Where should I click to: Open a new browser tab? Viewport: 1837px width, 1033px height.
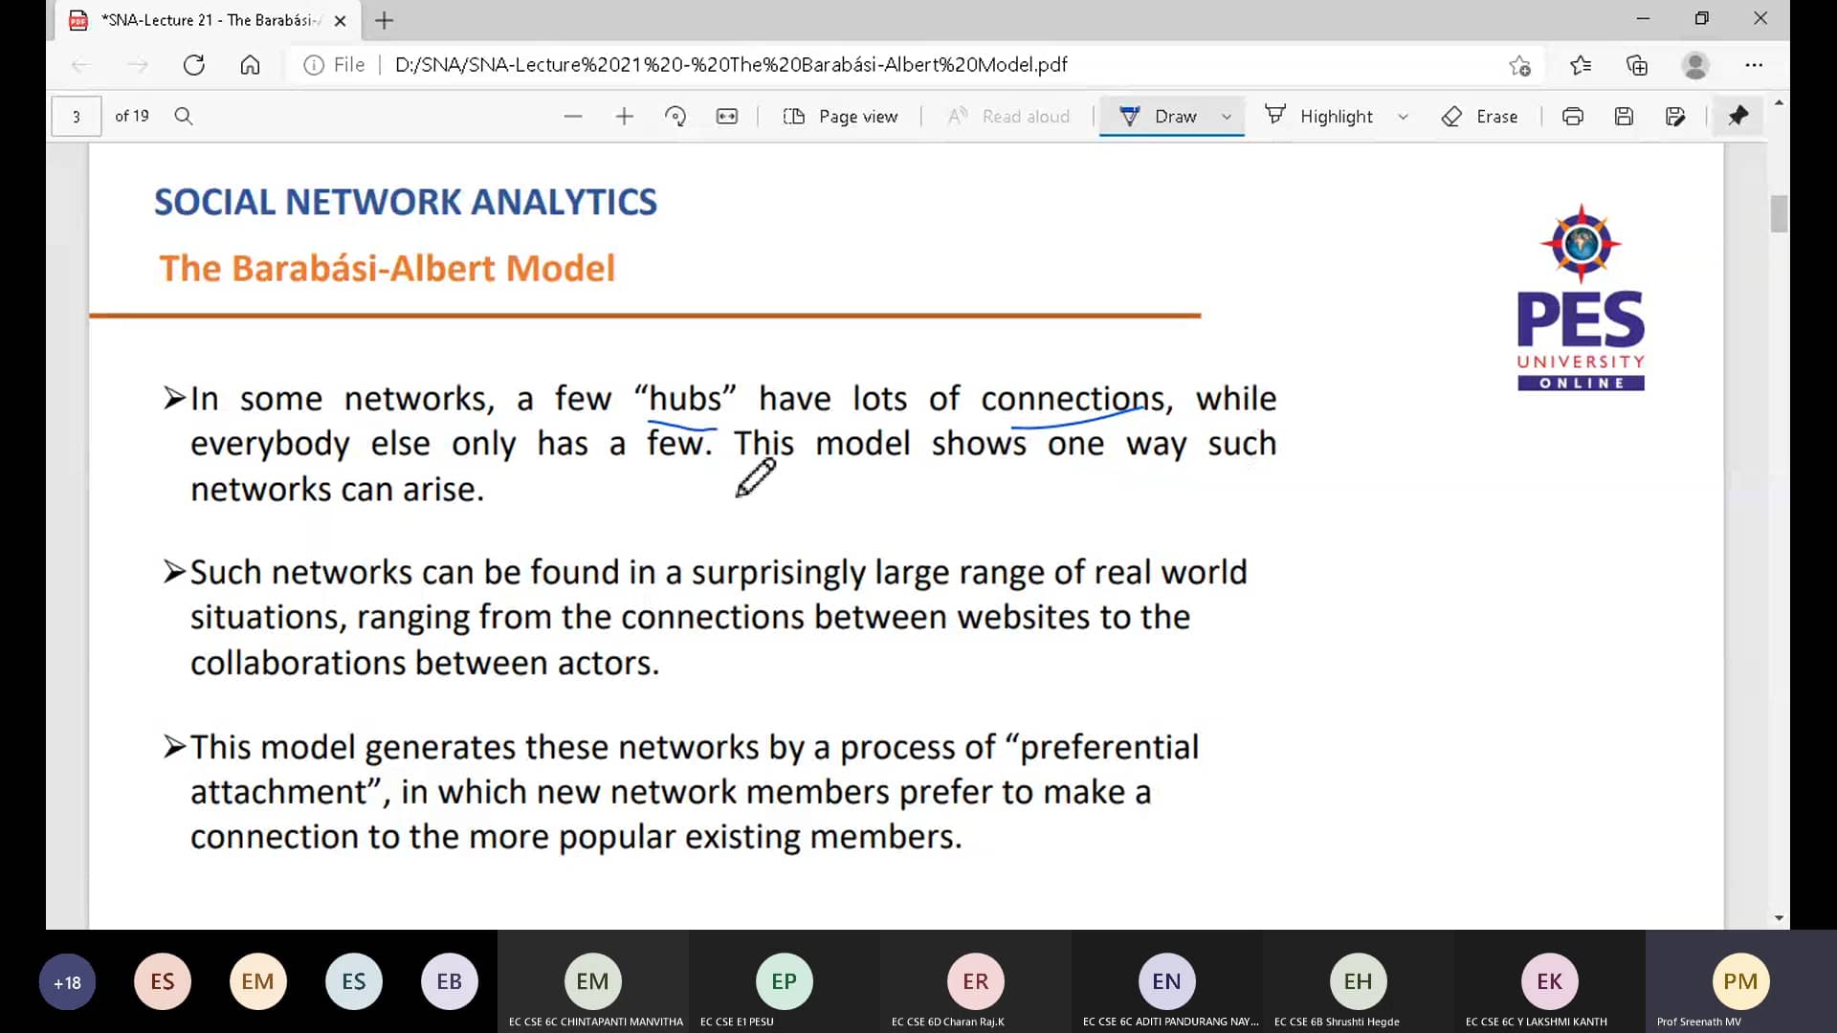385,19
